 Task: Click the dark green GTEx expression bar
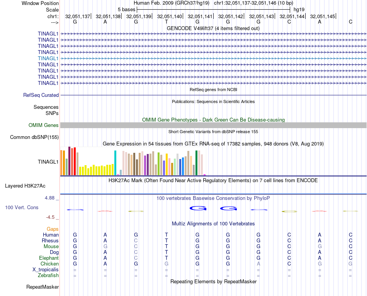point(197,163)
